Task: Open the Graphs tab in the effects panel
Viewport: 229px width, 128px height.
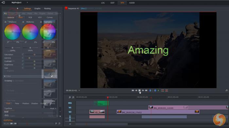Action: coord(37,8)
